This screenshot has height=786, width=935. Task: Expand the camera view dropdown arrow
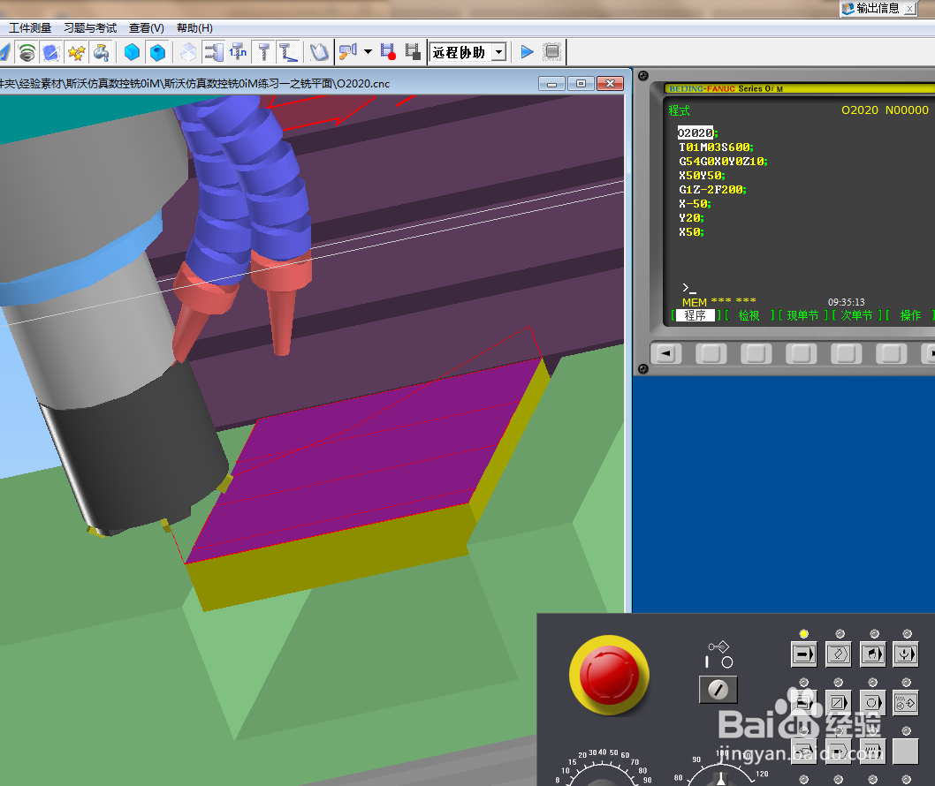(368, 52)
